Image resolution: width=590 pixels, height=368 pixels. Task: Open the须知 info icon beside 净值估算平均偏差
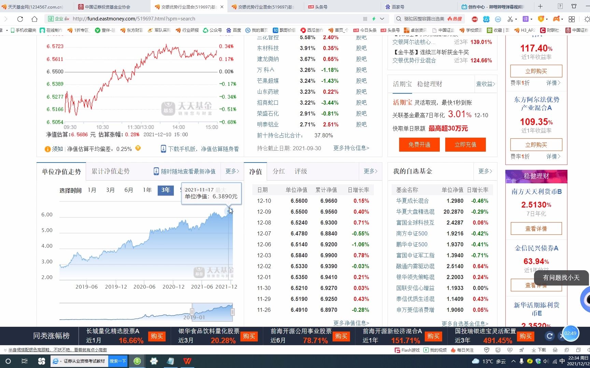click(47, 149)
